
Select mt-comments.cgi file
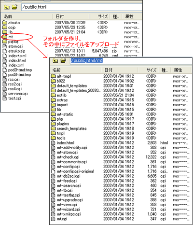[x=69, y=162]
